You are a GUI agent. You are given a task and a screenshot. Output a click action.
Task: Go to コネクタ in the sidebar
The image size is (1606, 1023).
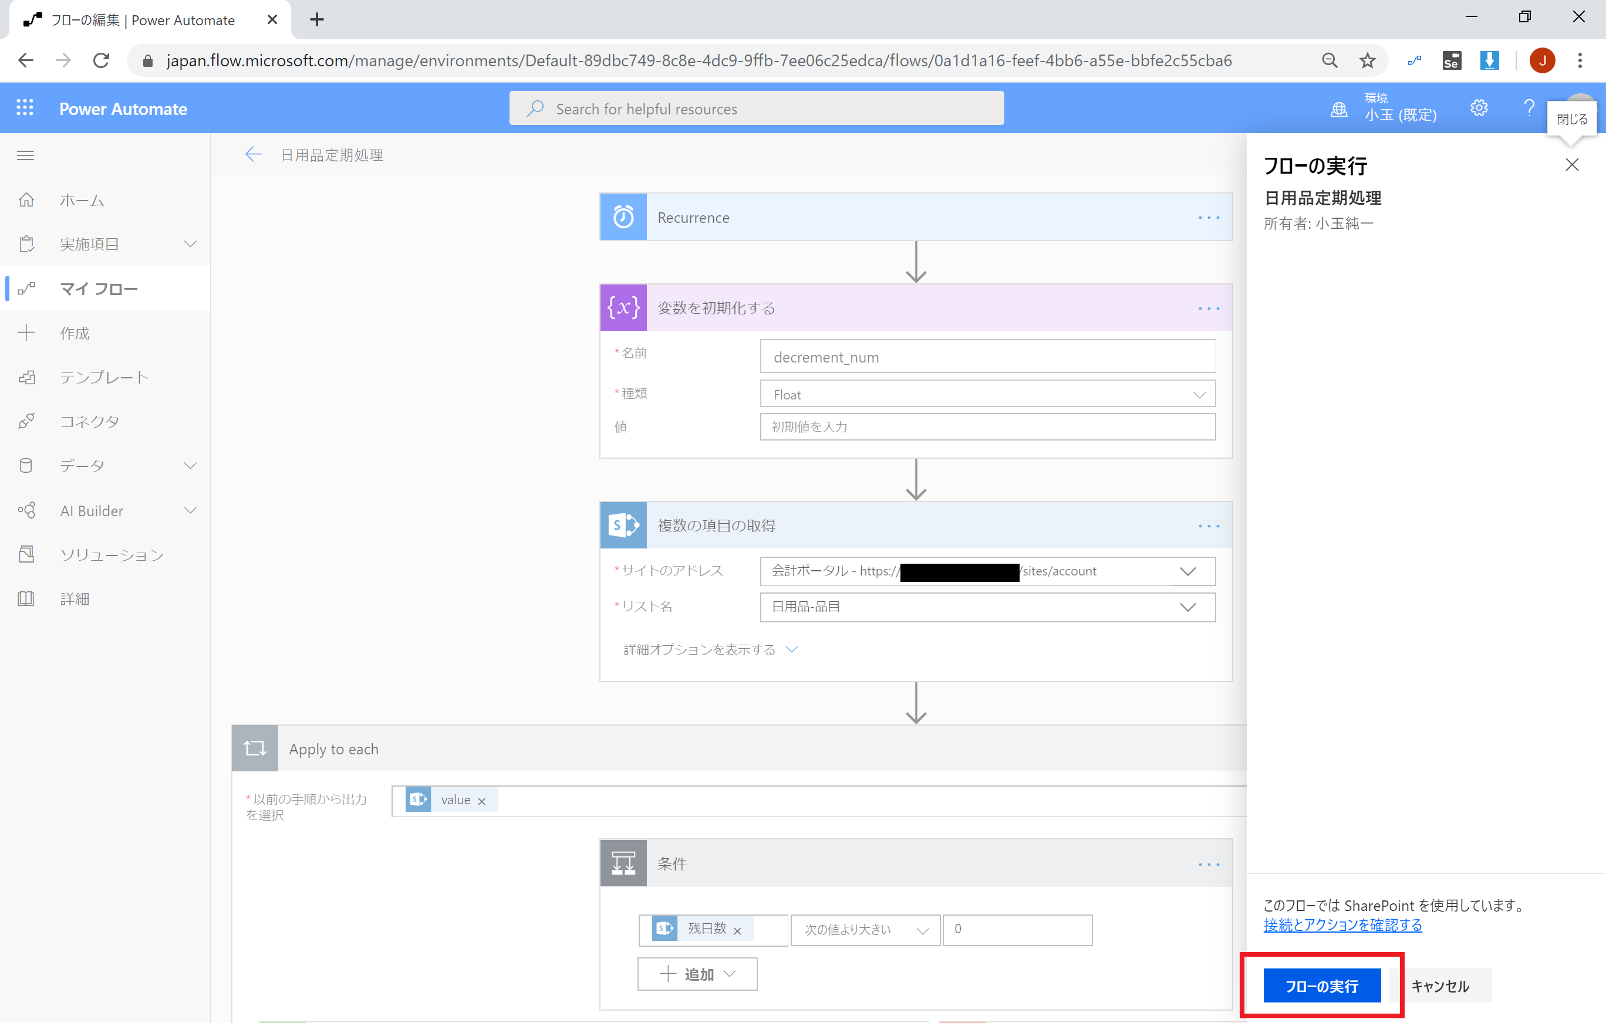(89, 421)
